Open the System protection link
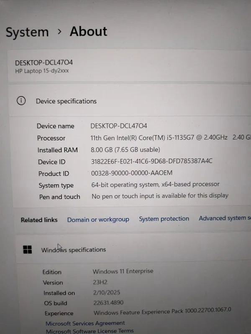The width and height of the screenshot is (251, 334). tap(164, 218)
